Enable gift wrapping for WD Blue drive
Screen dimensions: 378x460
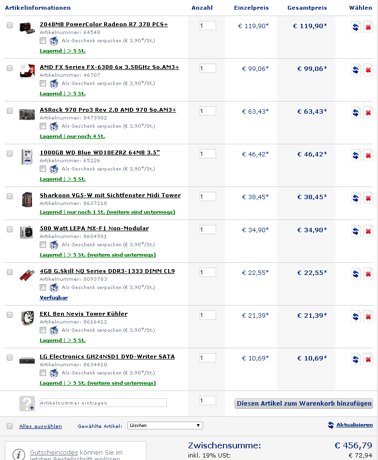pos(43,169)
